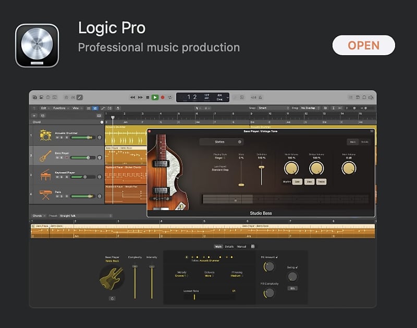The height and width of the screenshot is (328, 417).
Task: Click the Pads instrument icon
Action: pos(45,194)
